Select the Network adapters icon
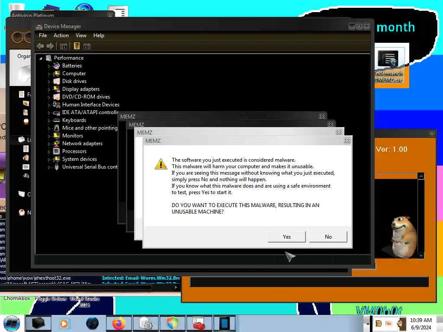This screenshot has width=443, height=332. tap(57, 144)
